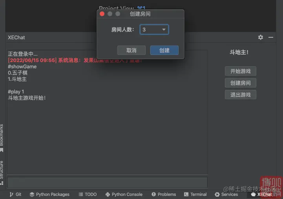This screenshot has height=199, width=283.
Task: Click the '1.斗地主' game entry
Action: (17, 79)
